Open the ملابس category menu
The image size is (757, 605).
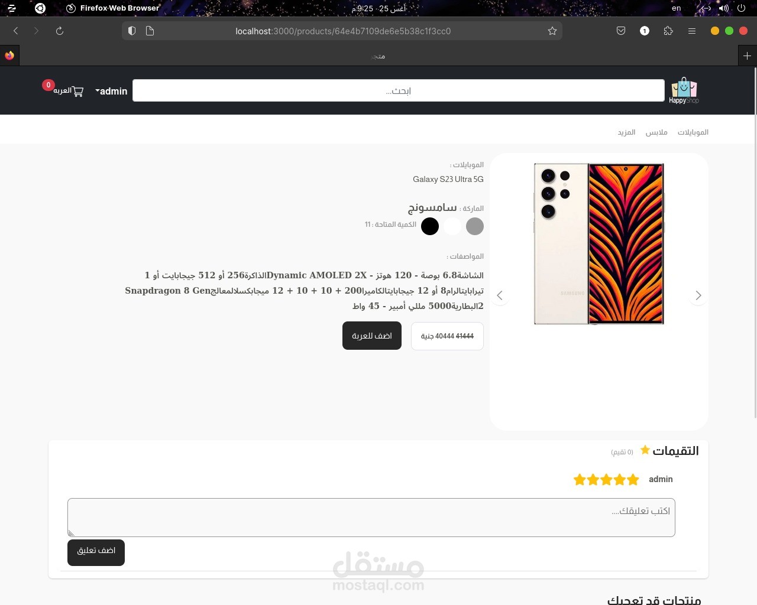point(656,132)
